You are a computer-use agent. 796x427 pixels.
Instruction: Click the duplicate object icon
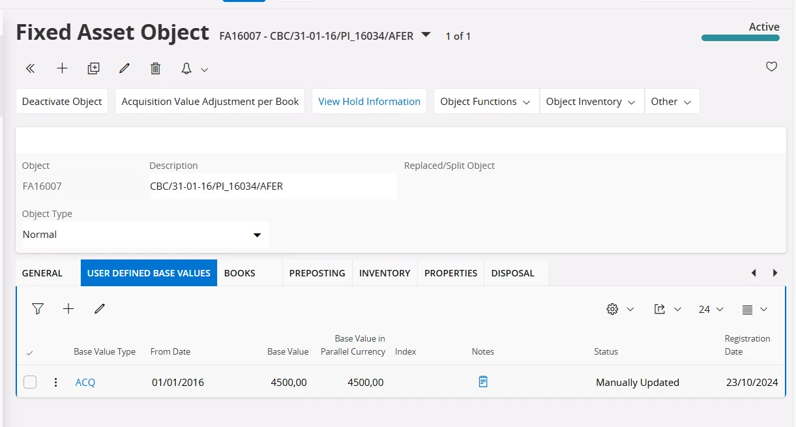(93, 68)
